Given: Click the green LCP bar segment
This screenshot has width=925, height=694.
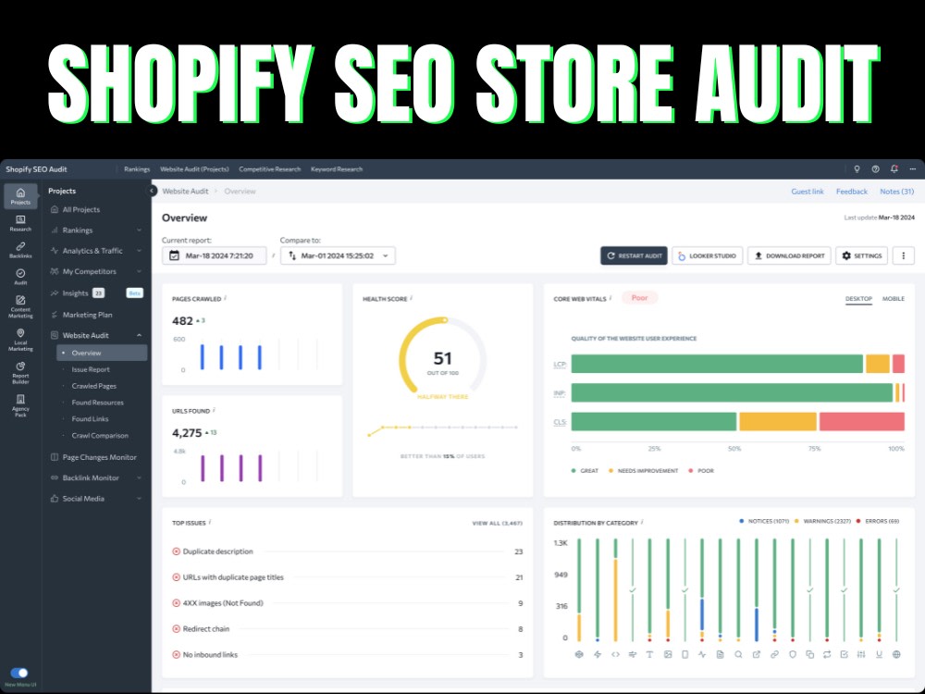Looking at the screenshot, I should (x=717, y=364).
